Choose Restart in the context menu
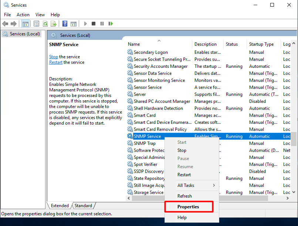Image resolution: width=298 pixels, height=226 pixels. click(x=192, y=175)
